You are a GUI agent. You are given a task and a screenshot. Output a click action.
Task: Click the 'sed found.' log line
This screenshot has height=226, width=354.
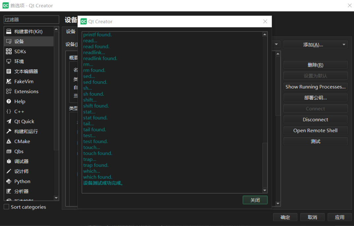click(x=95, y=82)
